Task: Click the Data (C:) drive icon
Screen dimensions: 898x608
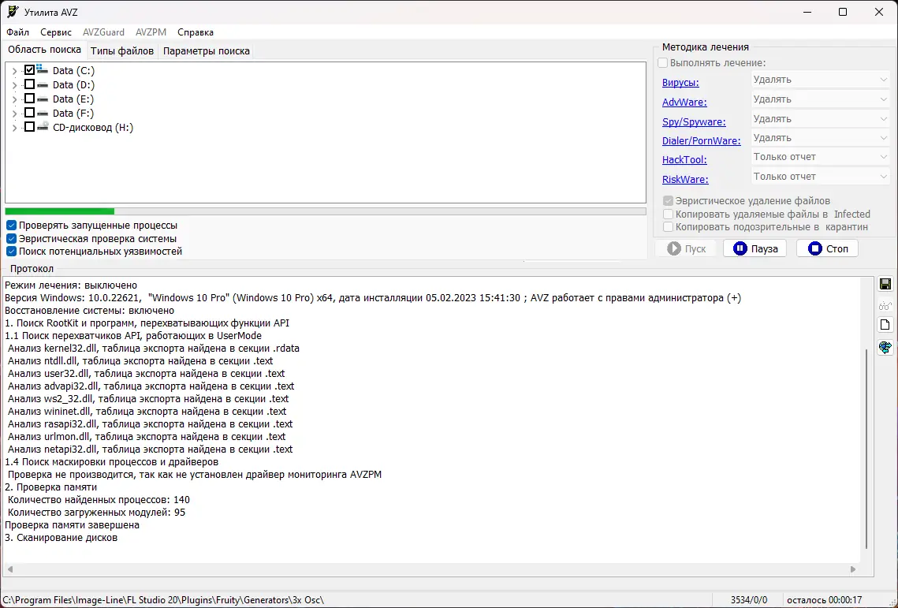Action: coord(43,70)
